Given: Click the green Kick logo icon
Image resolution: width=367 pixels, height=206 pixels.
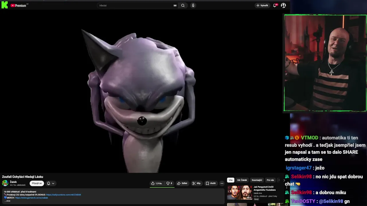Looking at the screenshot, I should coord(5,5).
